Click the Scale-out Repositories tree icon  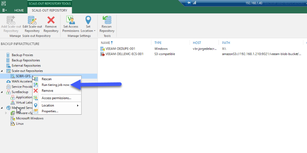pyautogui.click(x=8, y=71)
